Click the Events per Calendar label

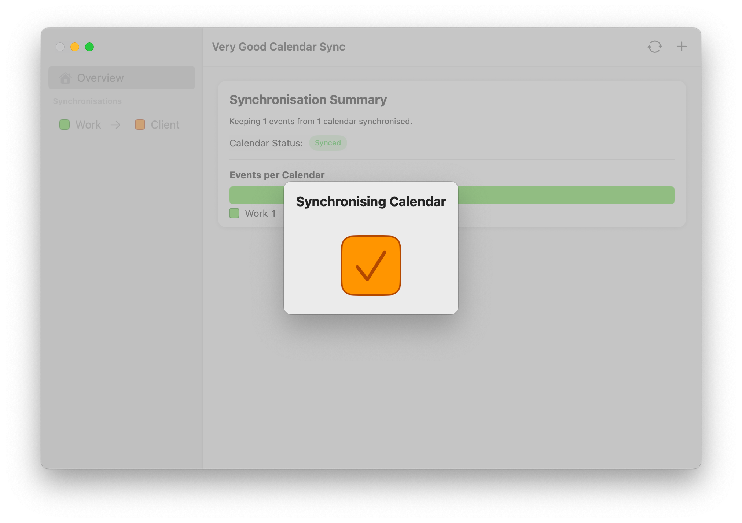(x=277, y=175)
